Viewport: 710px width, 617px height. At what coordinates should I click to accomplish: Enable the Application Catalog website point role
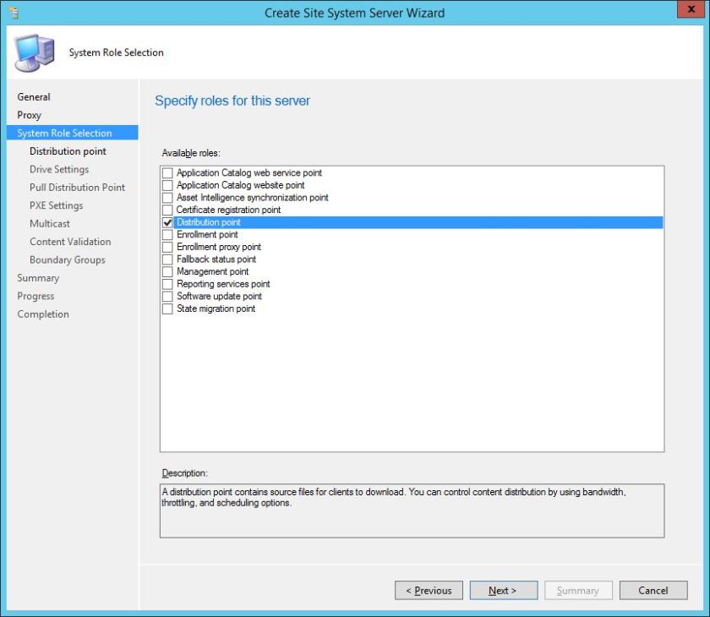pos(167,185)
